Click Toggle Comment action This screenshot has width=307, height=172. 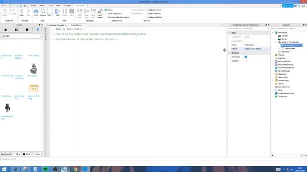[154, 10]
